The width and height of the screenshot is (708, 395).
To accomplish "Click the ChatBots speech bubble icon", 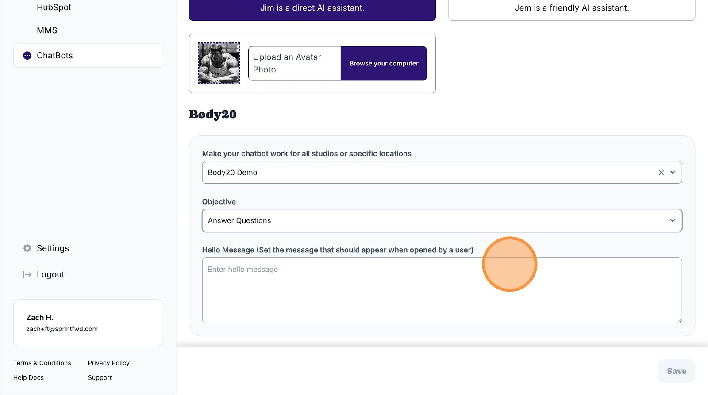I will tap(27, 56).
